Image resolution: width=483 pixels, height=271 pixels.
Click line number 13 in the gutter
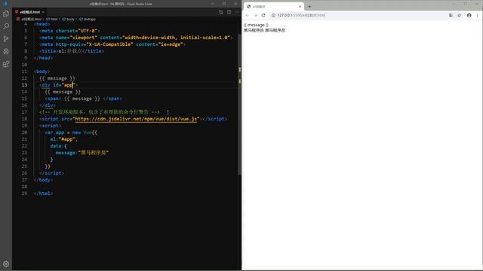[24, 85]
